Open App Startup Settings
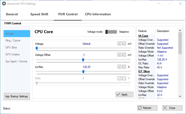186x114 pixels. pos(17,96)
